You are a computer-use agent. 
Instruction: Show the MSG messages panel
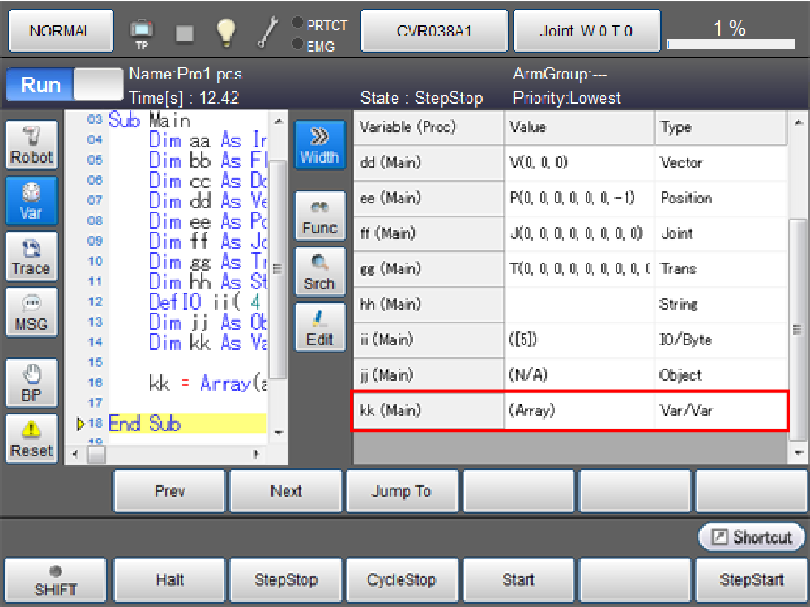(x=32, y=312)
